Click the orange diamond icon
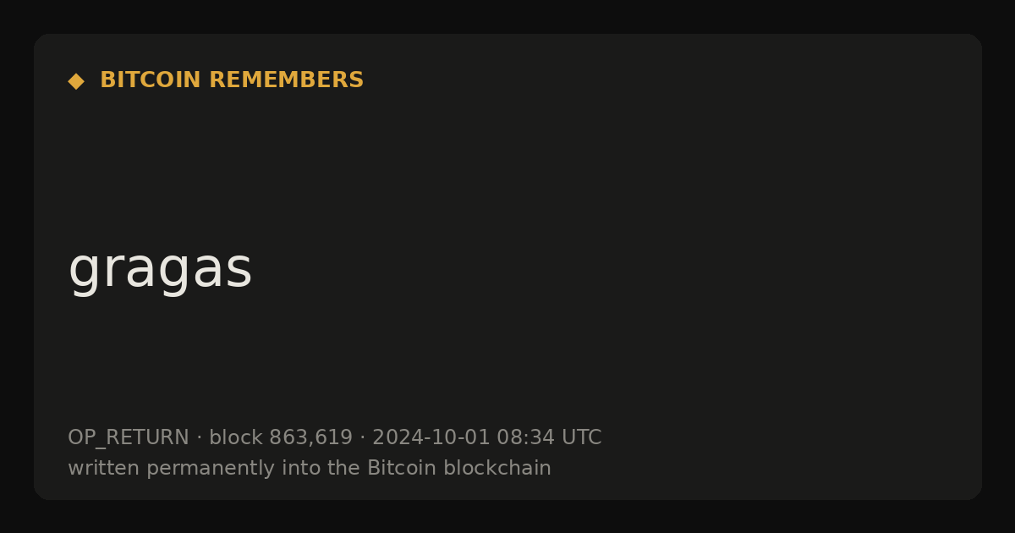The width and height of the screenshot is (1015, 533). [76, 81]
